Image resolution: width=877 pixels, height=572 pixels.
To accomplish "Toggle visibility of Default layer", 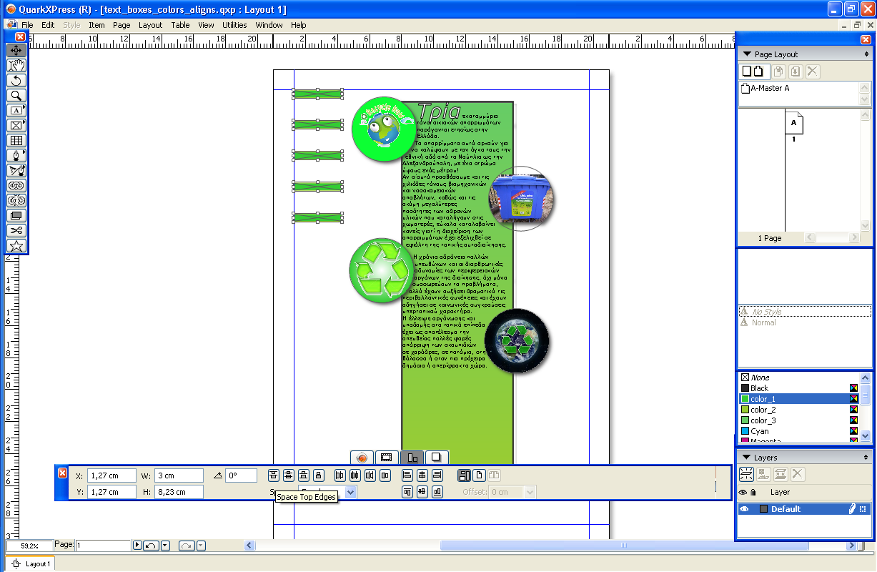I will point(743,509).
